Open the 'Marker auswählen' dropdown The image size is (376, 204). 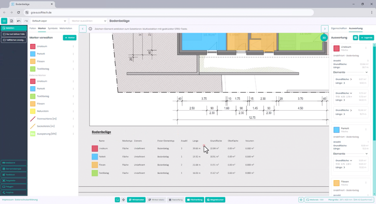(x=88, y=21)
